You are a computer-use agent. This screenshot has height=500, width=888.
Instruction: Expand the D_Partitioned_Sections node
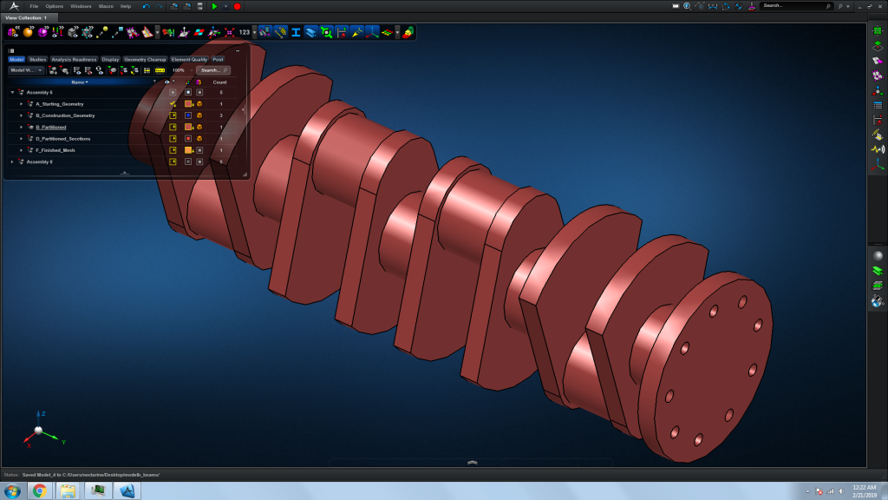tap(22, 138)
